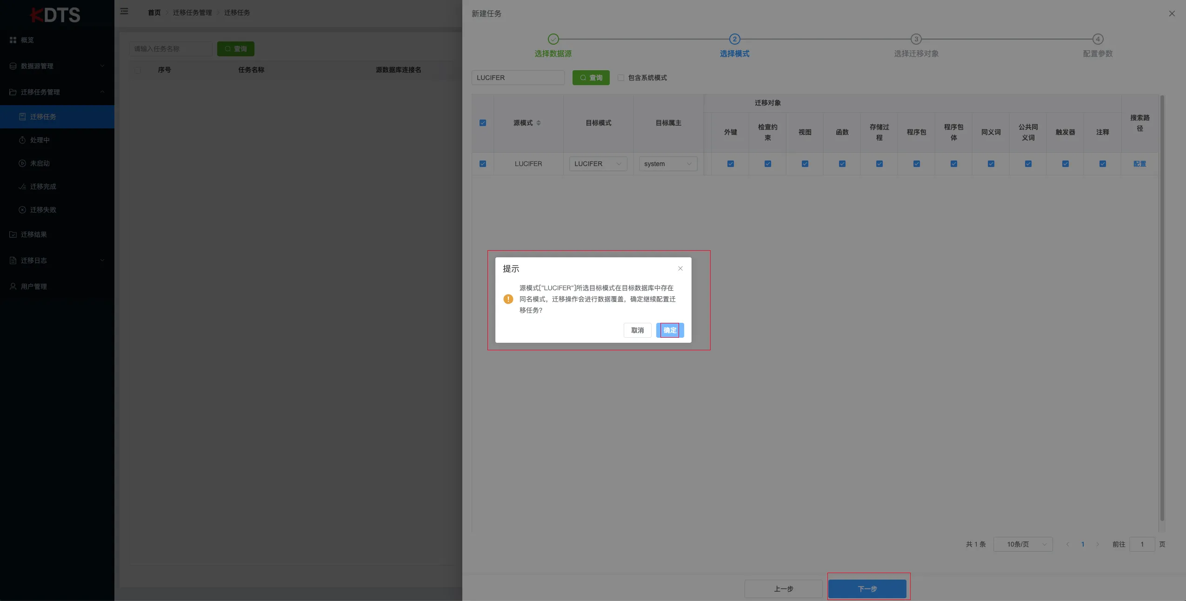Uncheck 外键 for the LUCIFER row
The image size is (1186, 601).
coord(730,164)
